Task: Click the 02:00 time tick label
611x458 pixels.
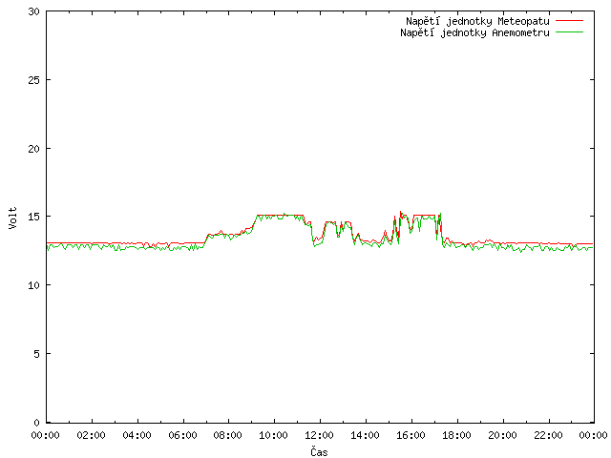Action: 92,435
